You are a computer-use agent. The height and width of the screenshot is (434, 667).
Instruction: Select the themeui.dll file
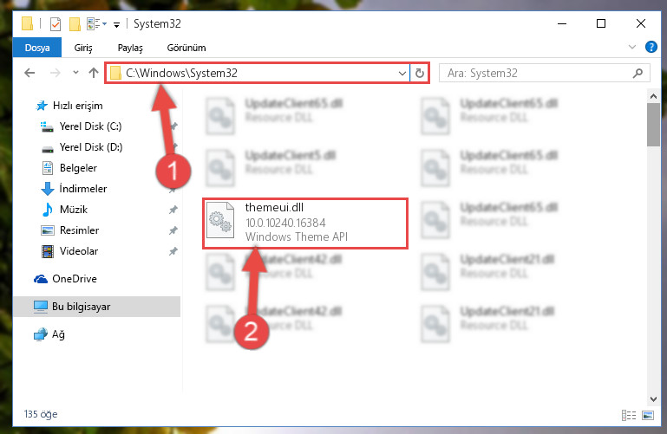point(305,223)
